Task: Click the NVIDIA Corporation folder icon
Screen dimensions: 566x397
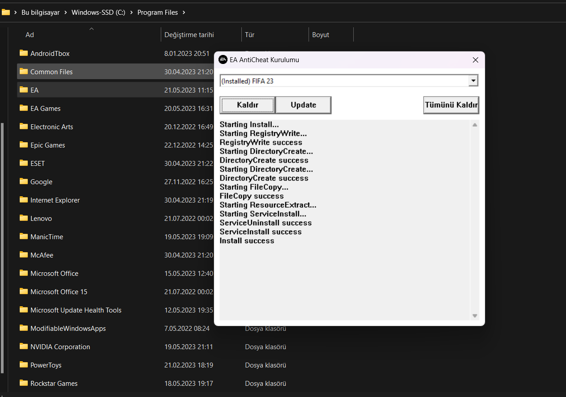Action: pyautogui.click(x=24, y=346)
